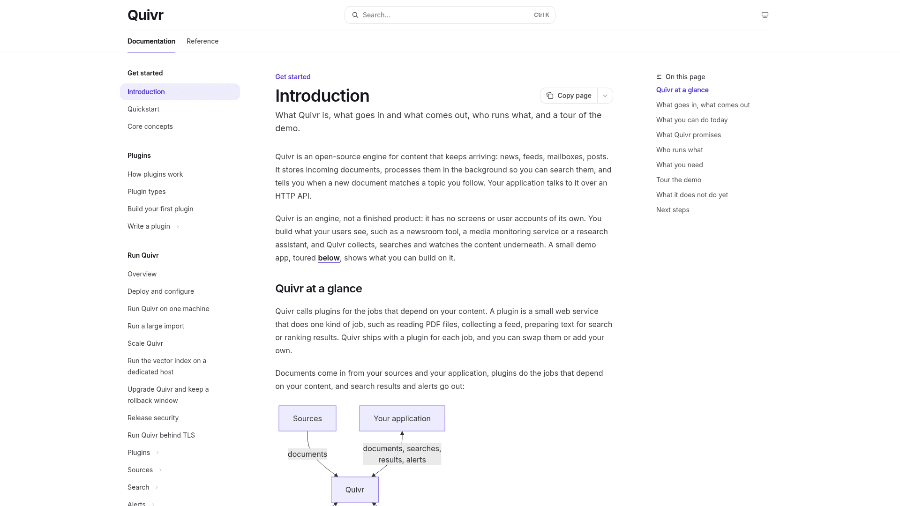The height and width of the screenshot is (506, 900).
Task: Click the copy icon in Copy page
Action: [x=550, y=96]
